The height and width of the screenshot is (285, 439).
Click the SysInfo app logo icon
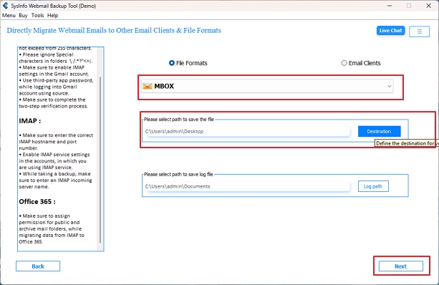[5, 6]
